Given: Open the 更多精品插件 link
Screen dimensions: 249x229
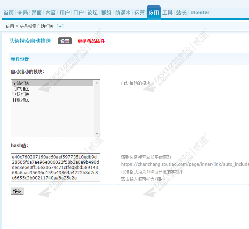Looking at the screenshot, I should 91,41.
